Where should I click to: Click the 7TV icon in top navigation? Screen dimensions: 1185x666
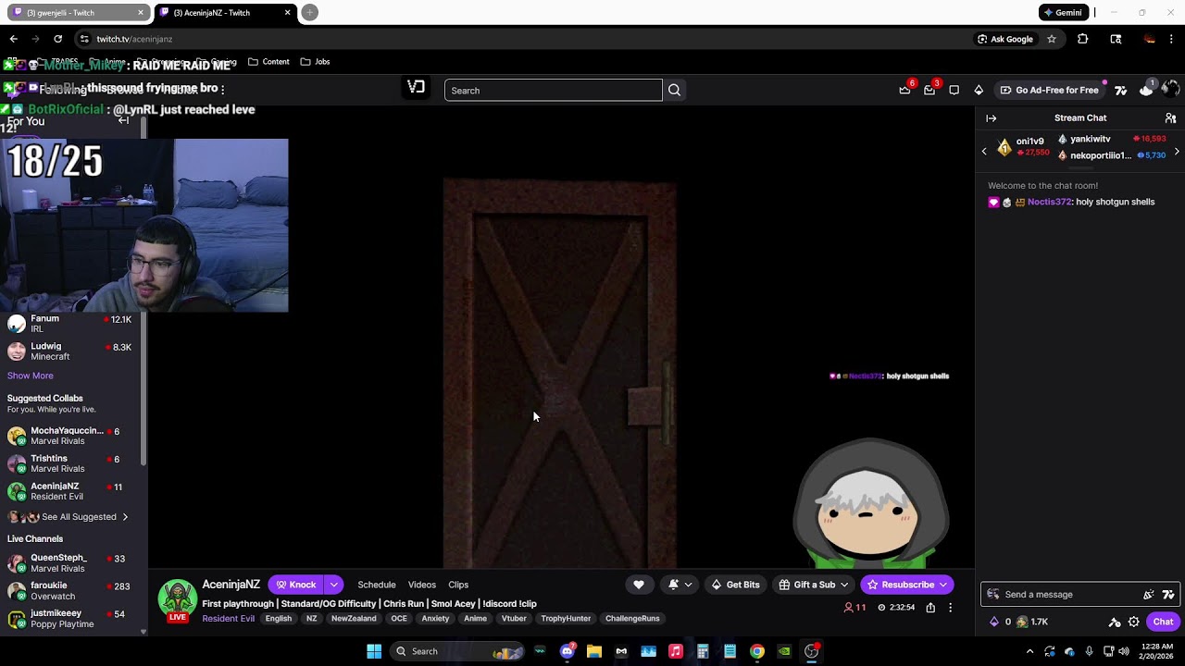click(1120, 90)
